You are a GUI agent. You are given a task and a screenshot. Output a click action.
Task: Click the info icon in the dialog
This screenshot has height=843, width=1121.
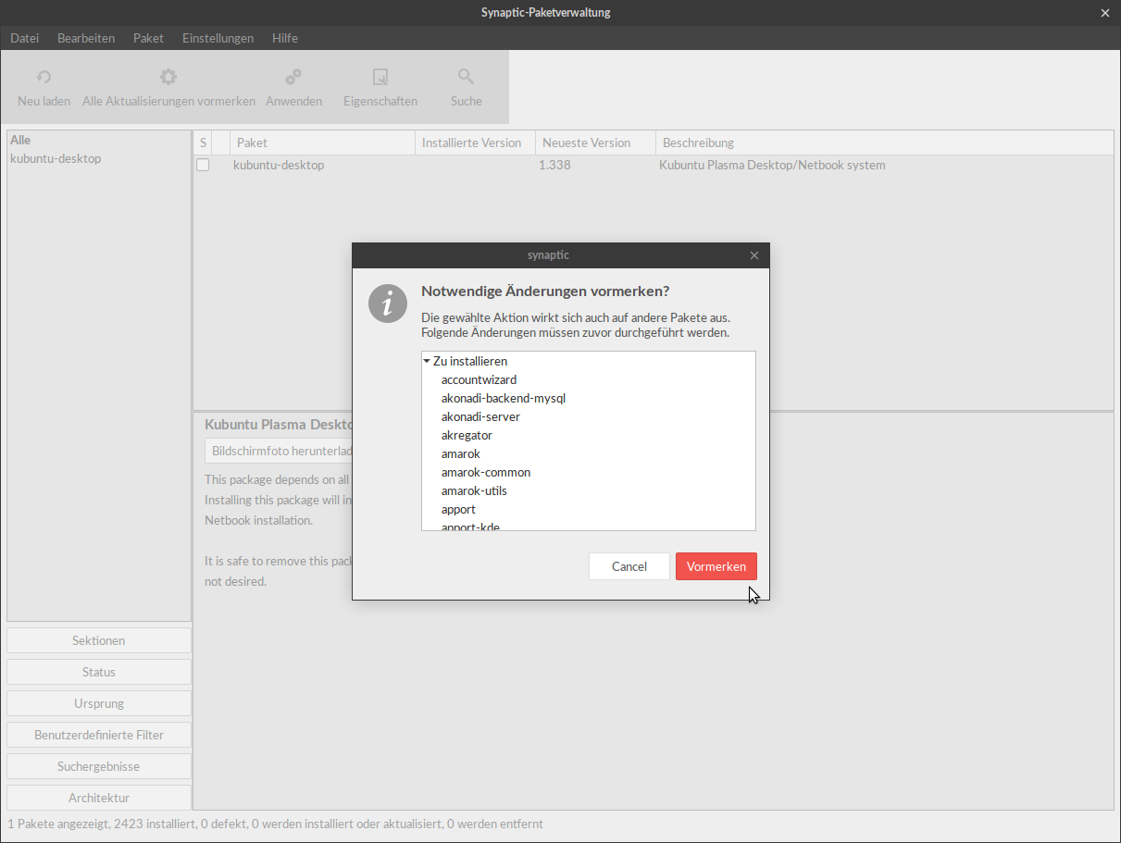(x=388, y=304)
